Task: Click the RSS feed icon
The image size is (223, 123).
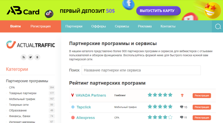Action: tap(24, 57)
